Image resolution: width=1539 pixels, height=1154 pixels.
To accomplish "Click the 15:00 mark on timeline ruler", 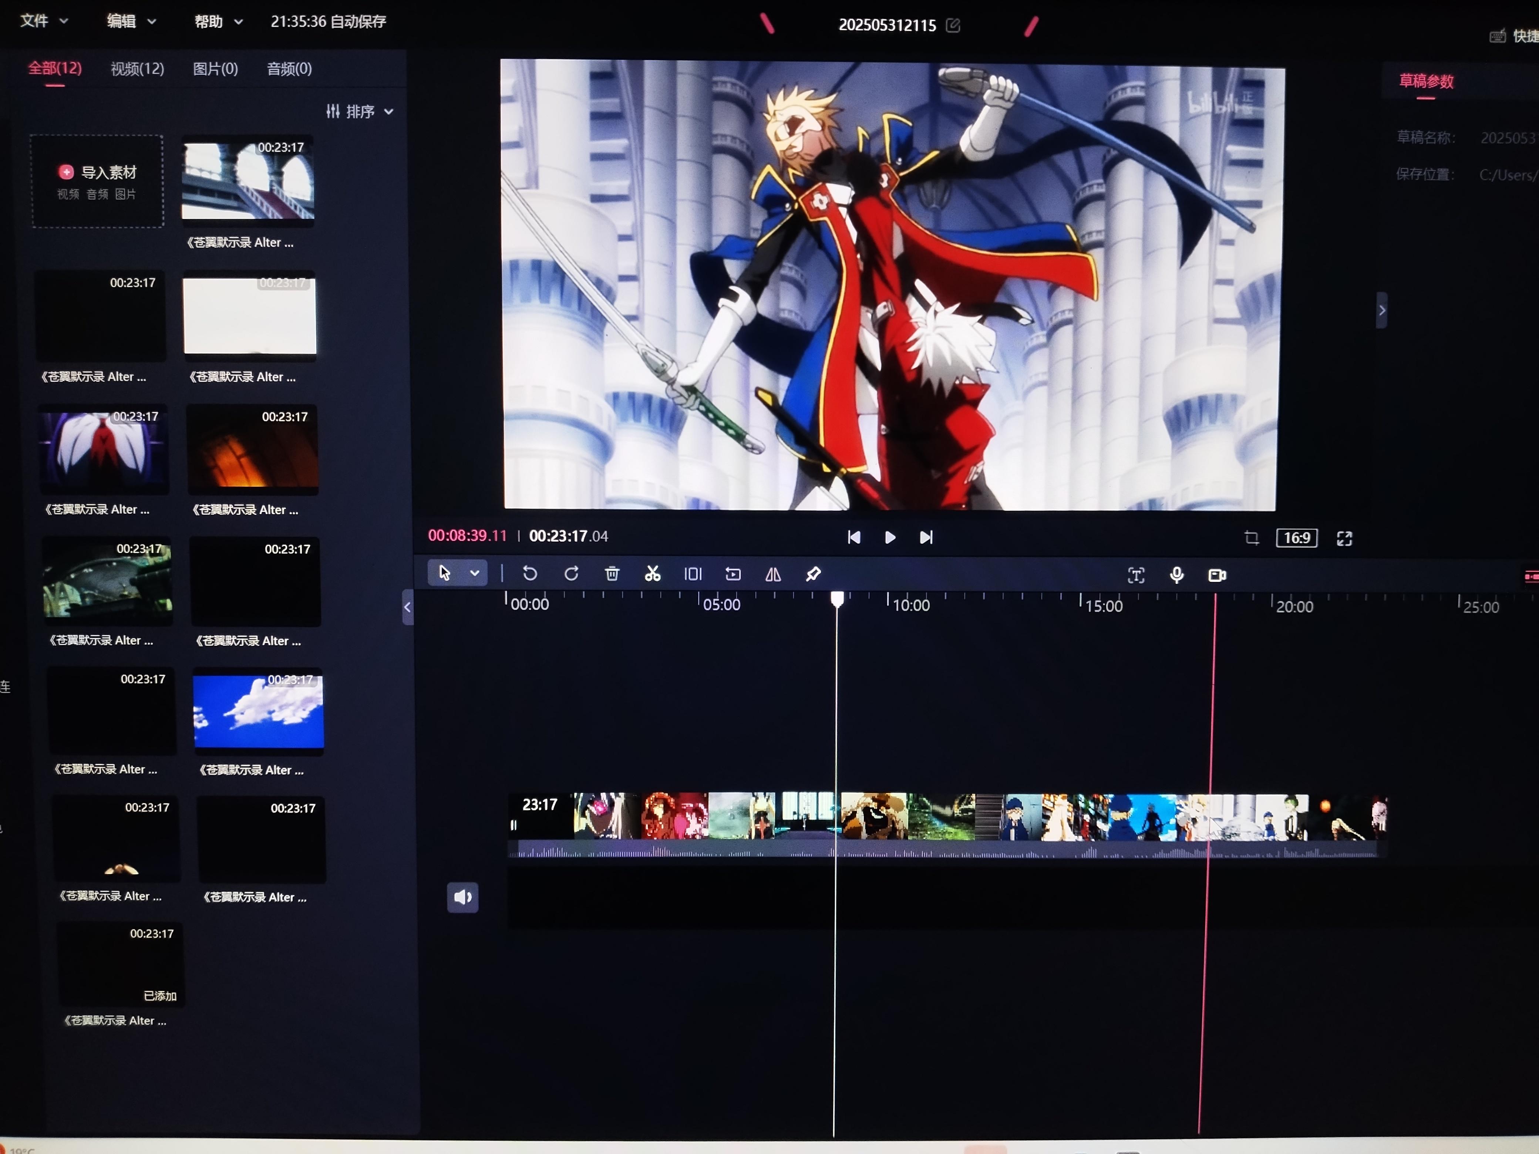I will click(x=1104, y=606).
